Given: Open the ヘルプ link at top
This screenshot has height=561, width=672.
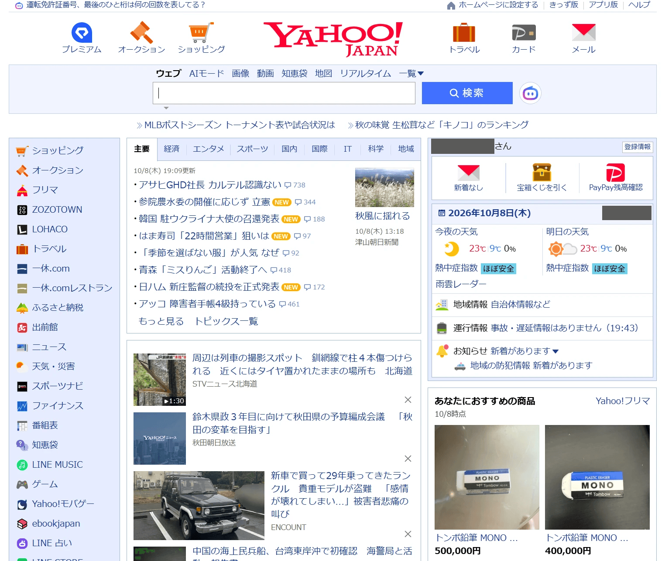Looking at the screenshot, I should 639,5.
